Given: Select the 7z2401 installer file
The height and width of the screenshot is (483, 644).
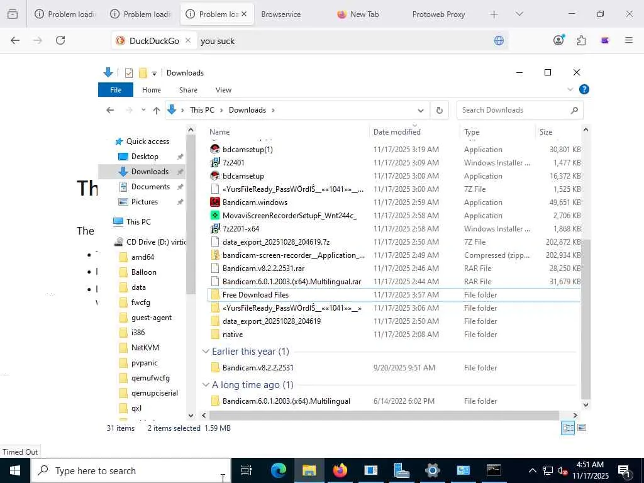Looking at the screenshot, I should tap(233, 163).
